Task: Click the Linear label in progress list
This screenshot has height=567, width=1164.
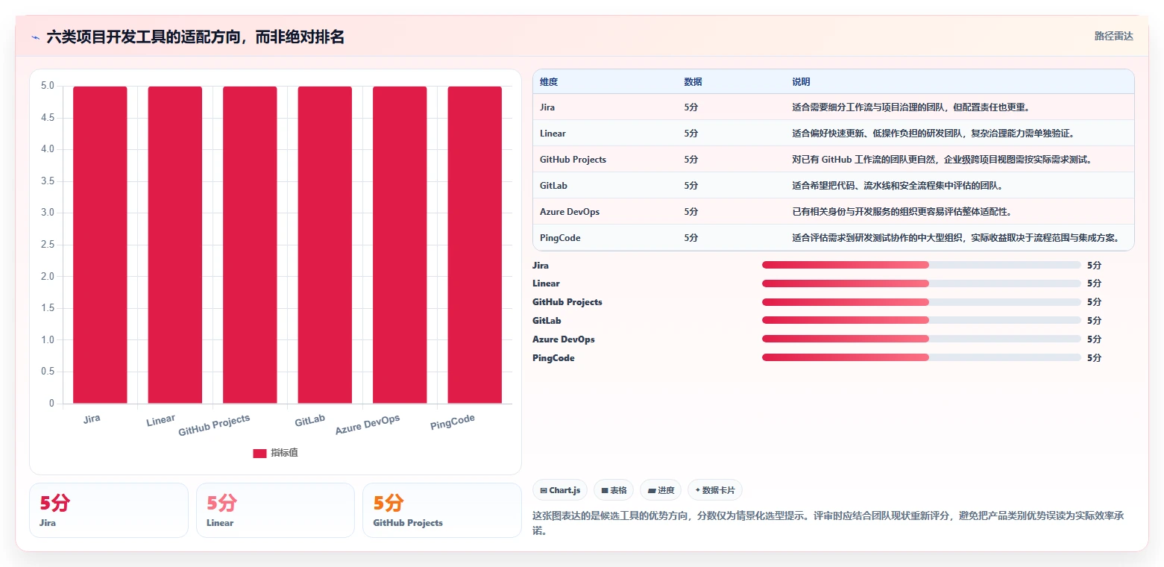Action: (x=546, y=283)
